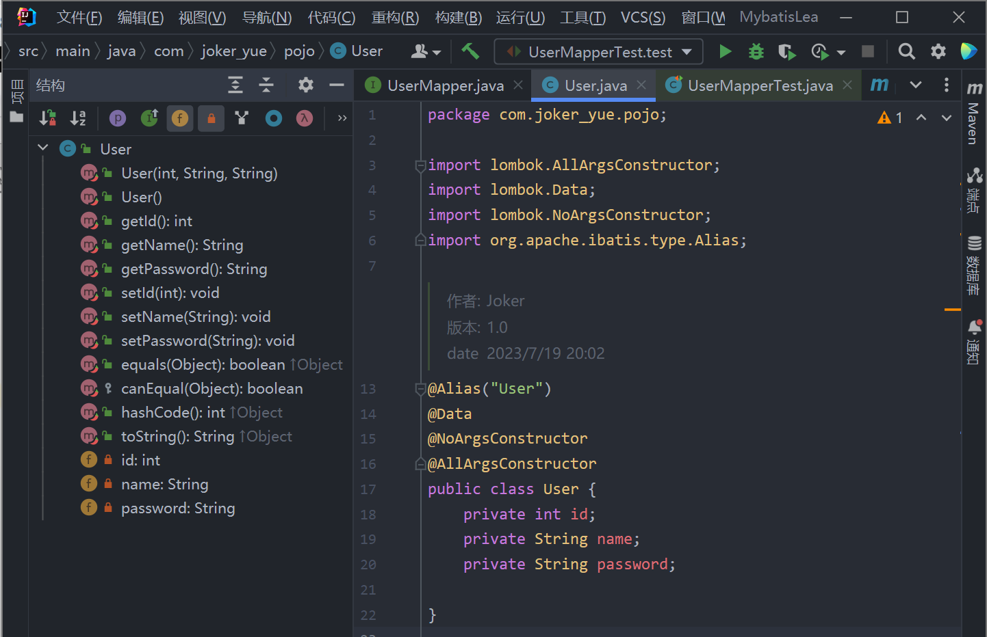Sort structure members alphabetically
987x637 pixels.
[78, 118]
